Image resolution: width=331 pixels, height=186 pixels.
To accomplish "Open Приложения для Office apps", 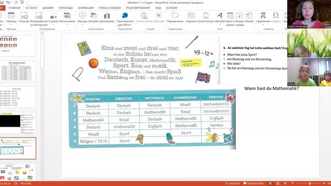I will pyautogui.click(x=125, y=19).
